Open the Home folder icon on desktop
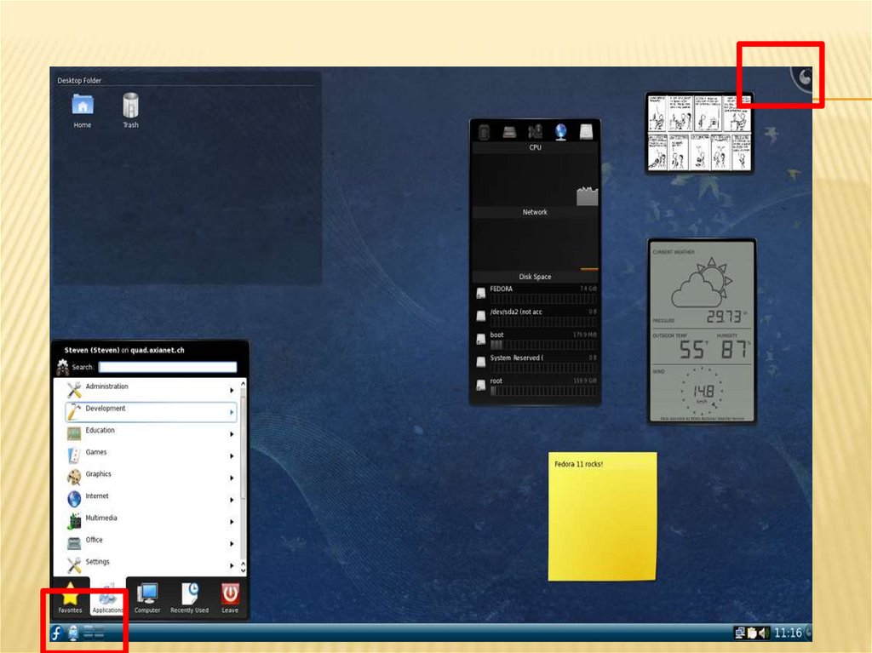This screenshot has width=872, height=653. click(x=83, y=106)
